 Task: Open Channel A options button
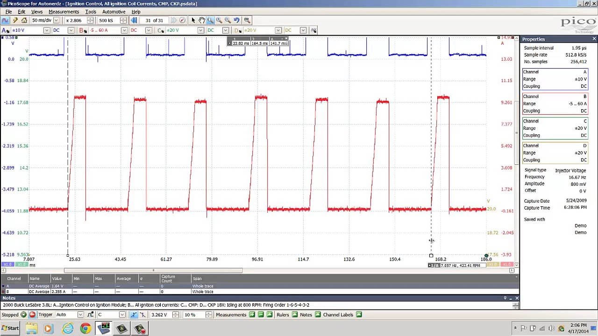(5, 30)
